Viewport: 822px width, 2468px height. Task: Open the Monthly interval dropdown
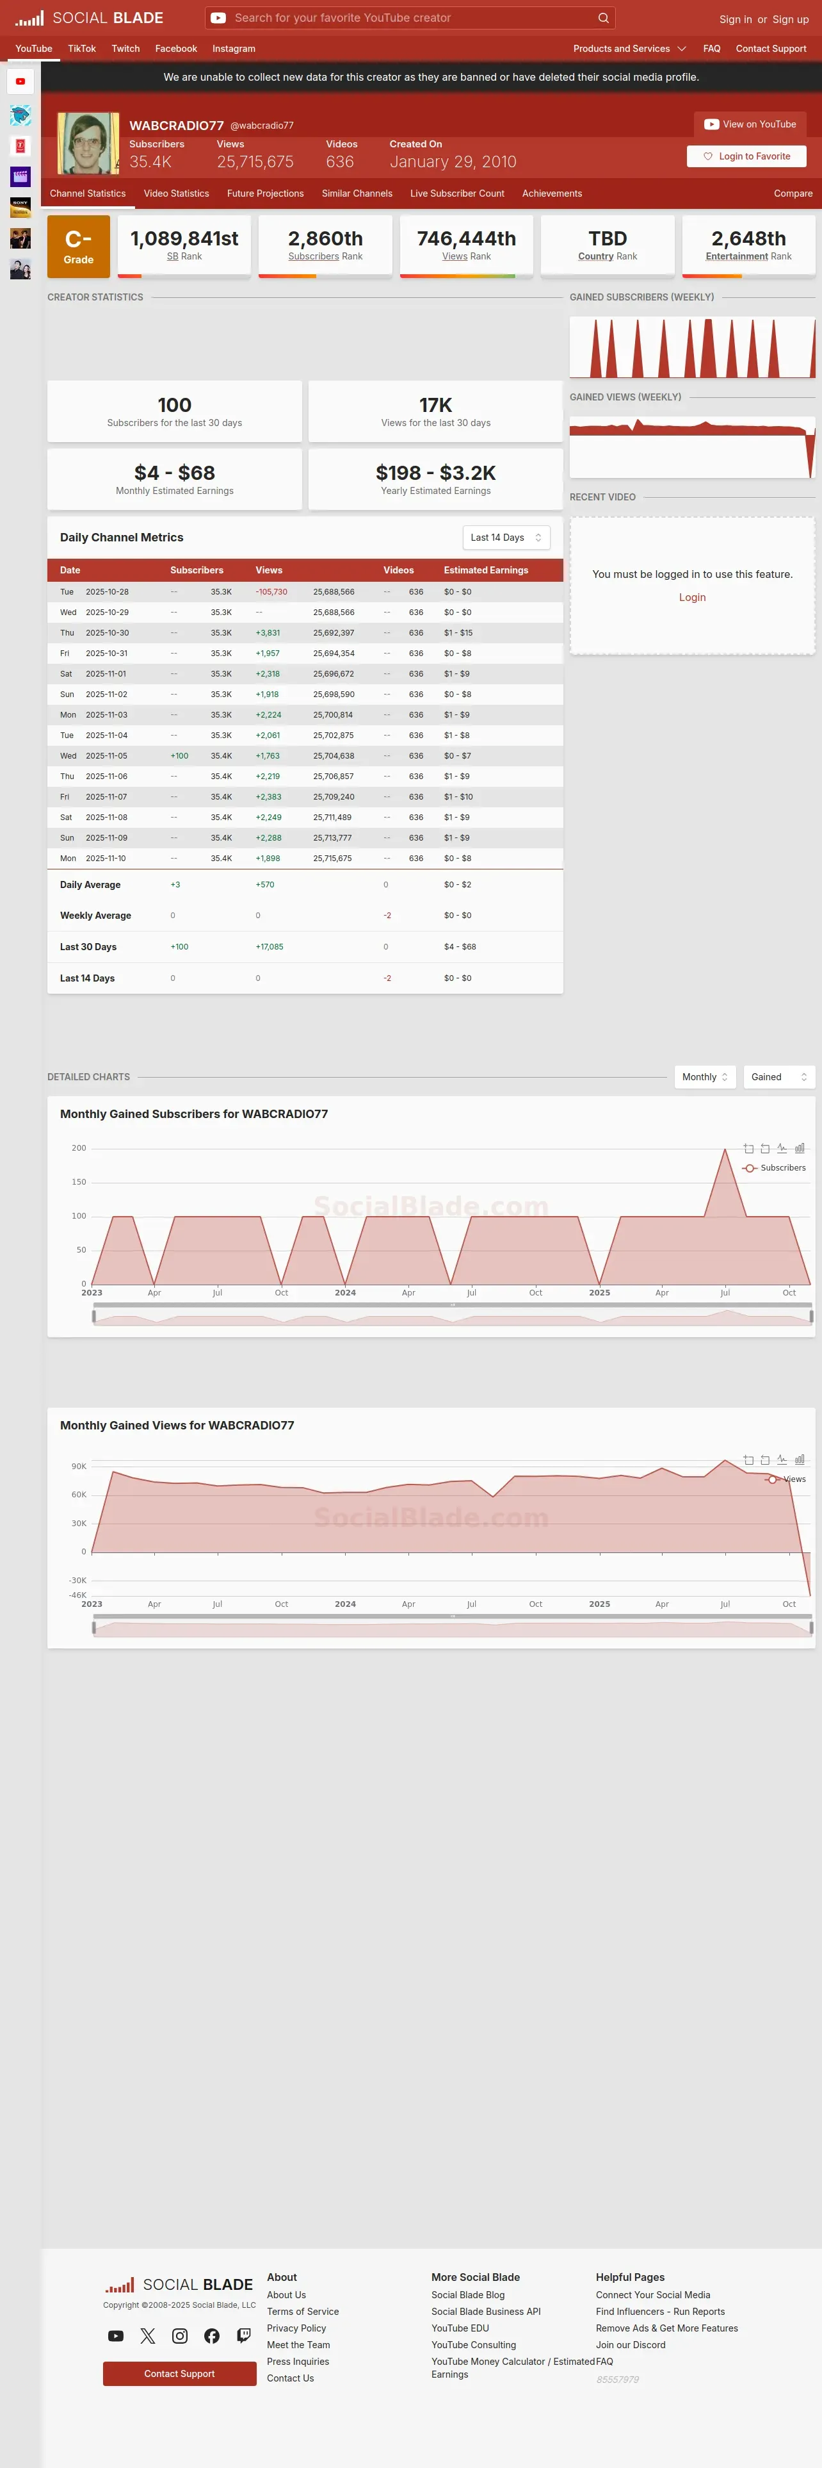[705, 1077]
